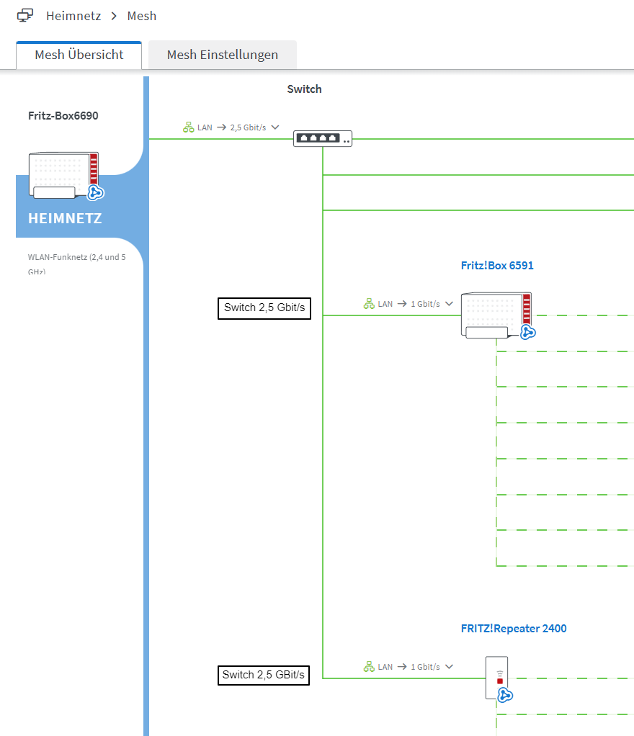Switch to Mesh Einstellungen tab

click(223, 55)
